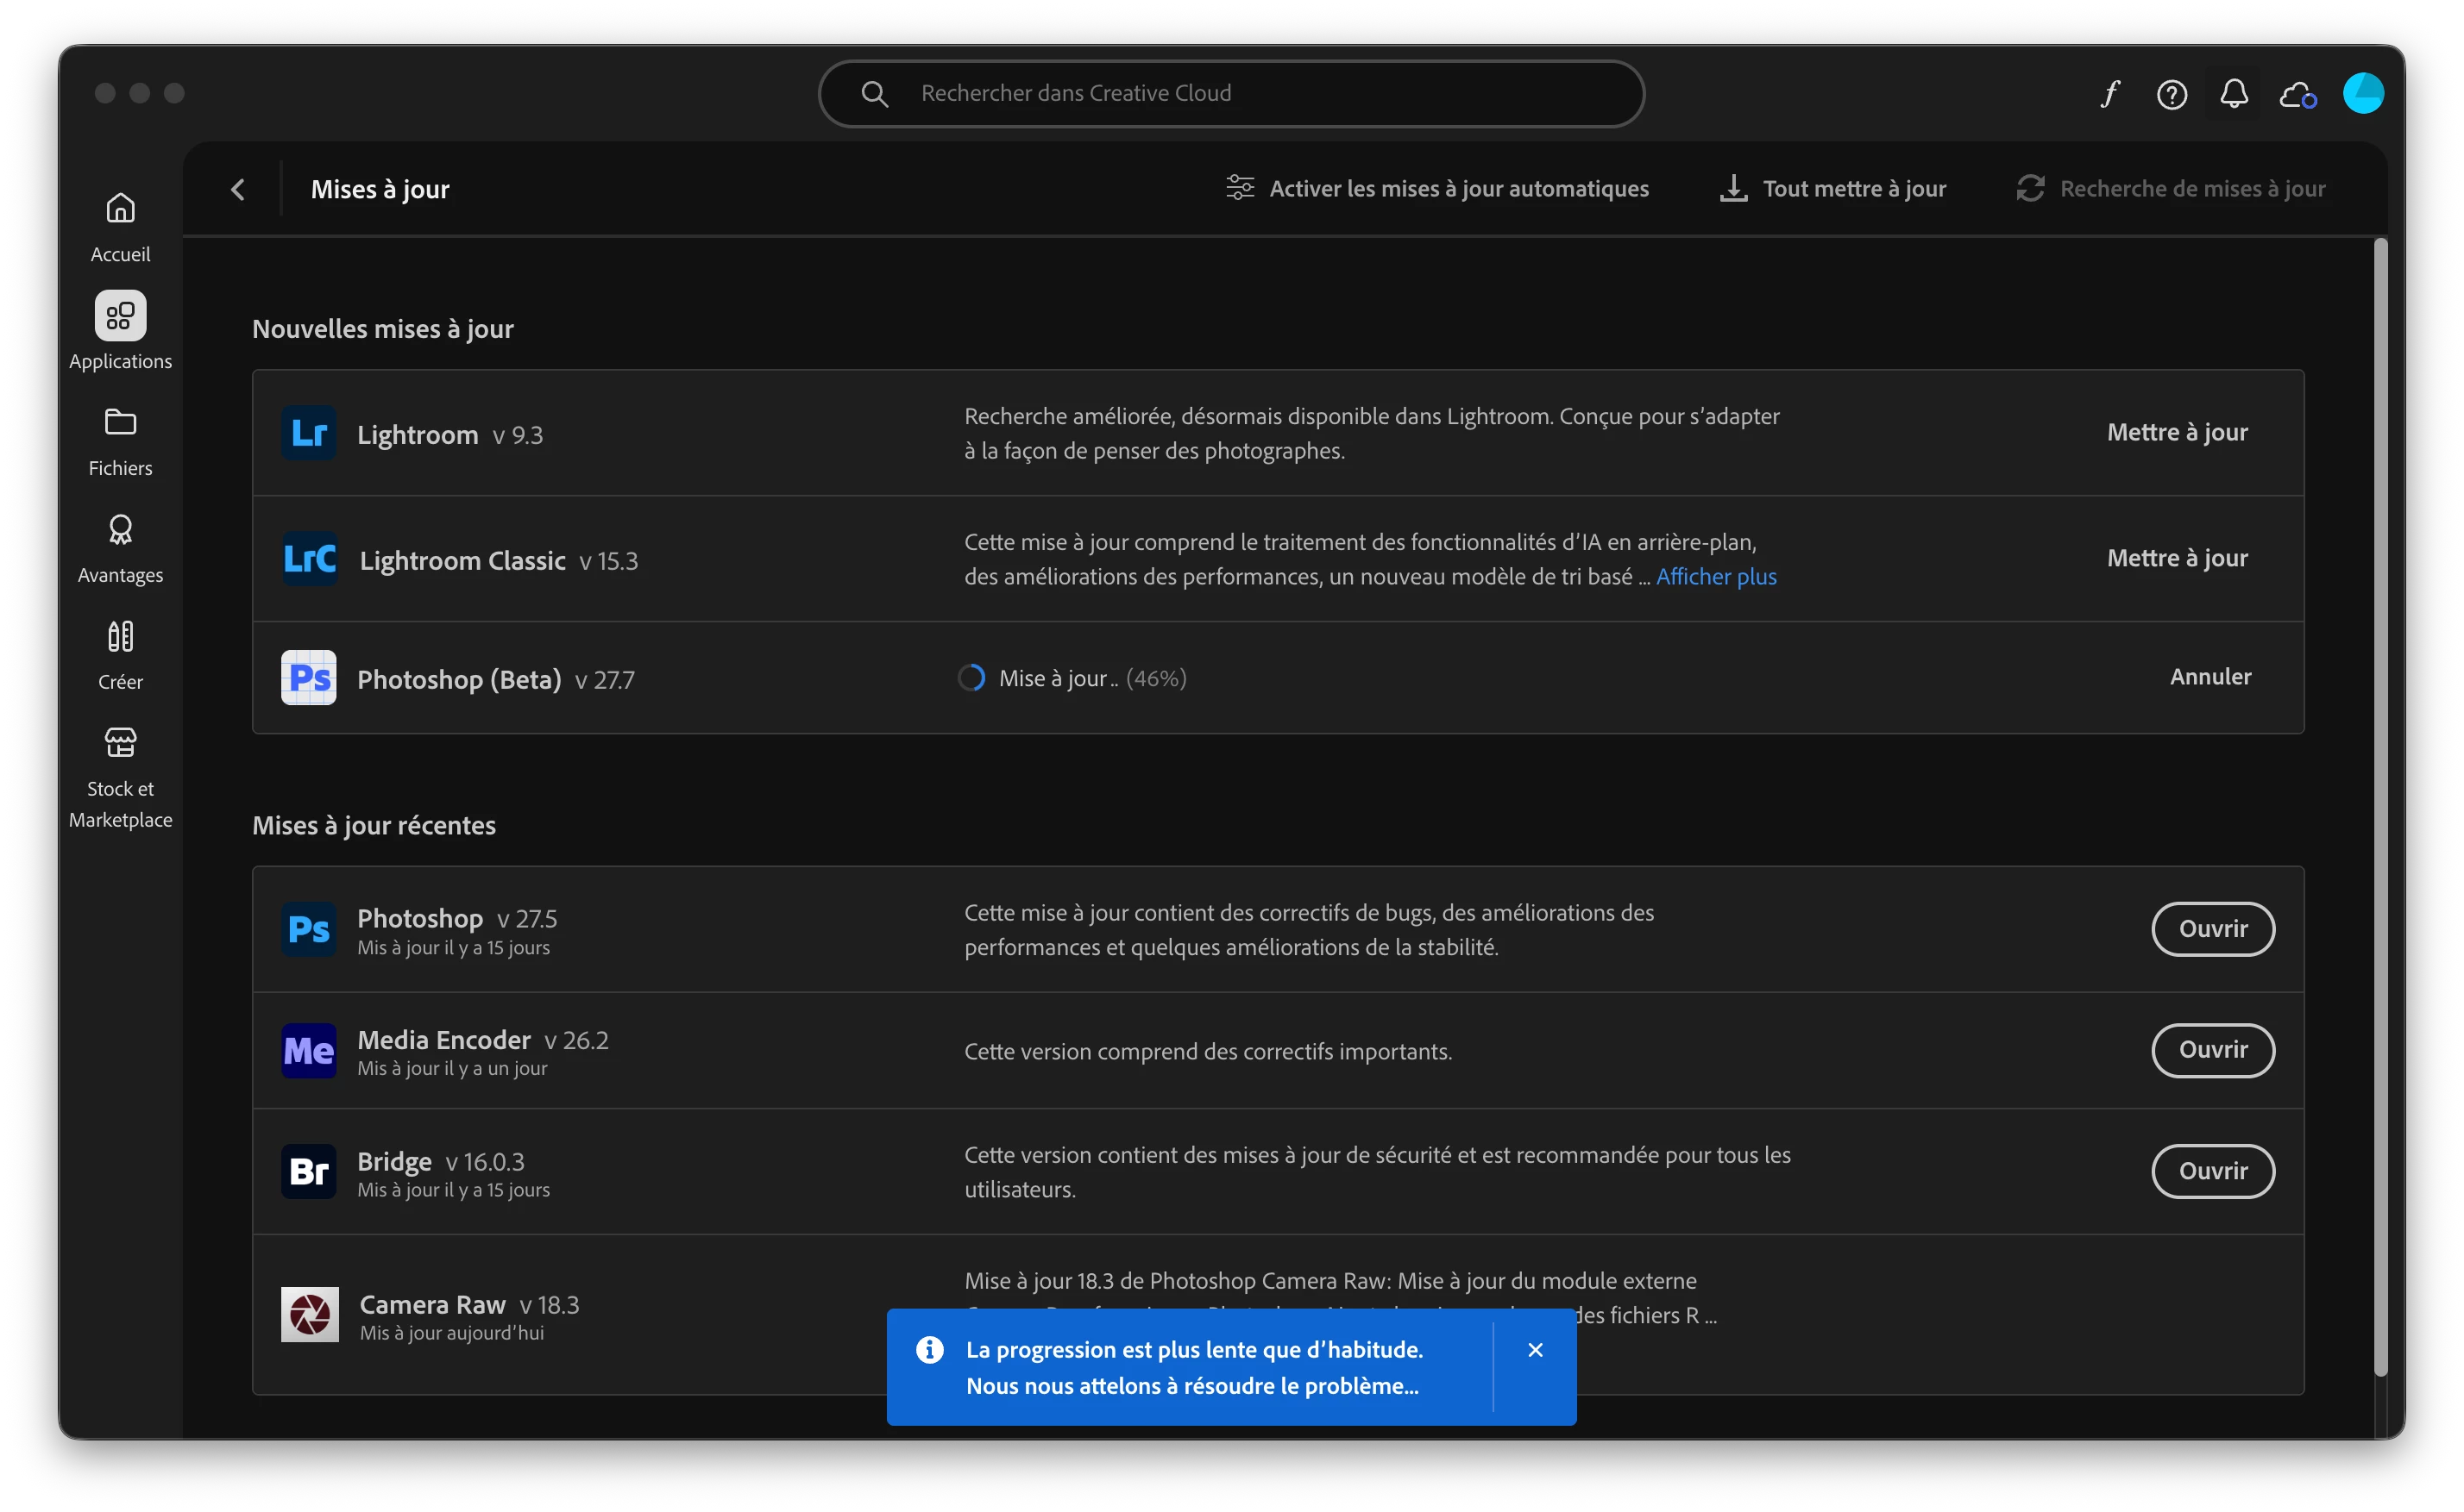Check the cloud sync status icon
The image size is (2464, 1512).
(x=2297, y=95)
